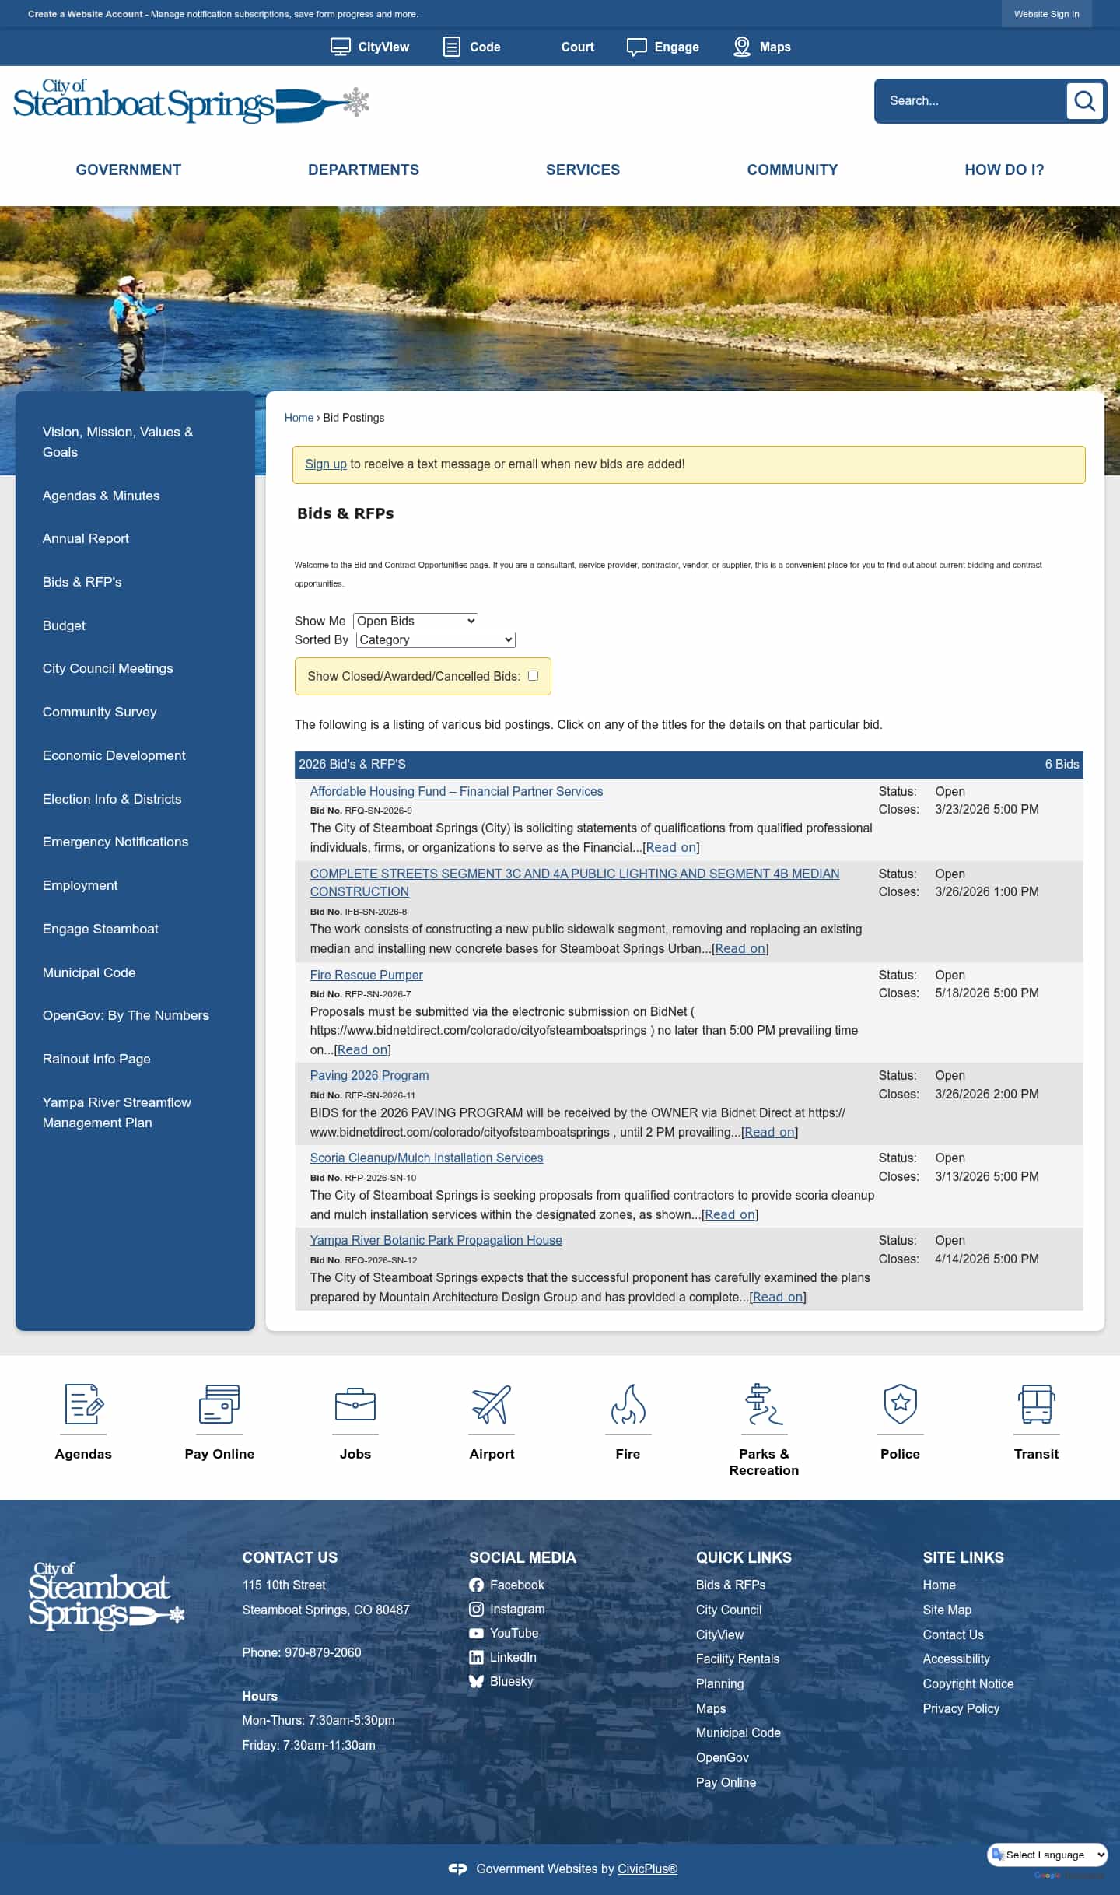Click the Maps location pin icon
The width and height of the screenshot is (1120, 1895).
742,47
